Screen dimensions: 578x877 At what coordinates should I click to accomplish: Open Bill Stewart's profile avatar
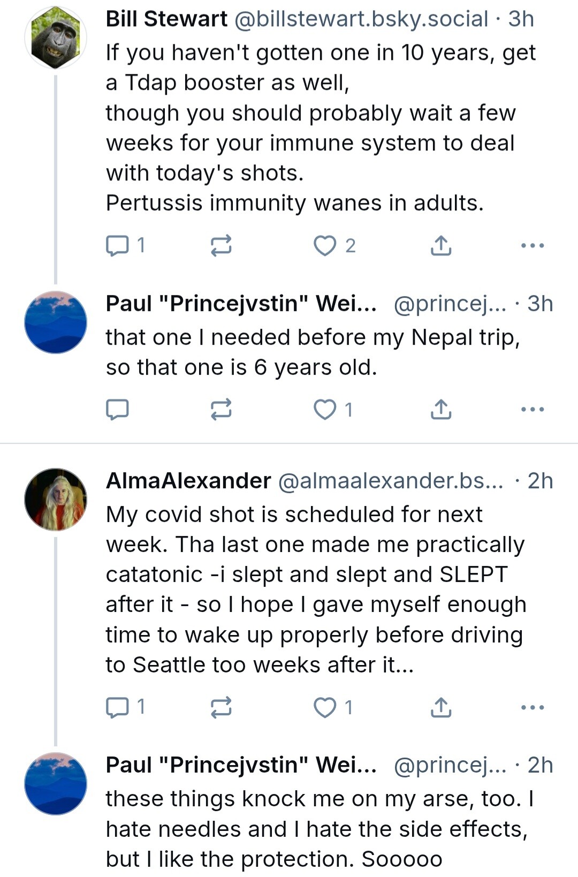point(56,37)
